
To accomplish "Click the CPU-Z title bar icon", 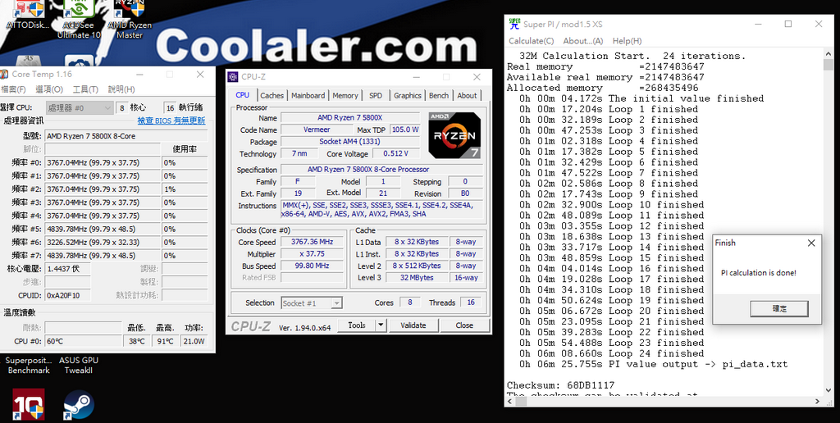I will coord(233,77).
